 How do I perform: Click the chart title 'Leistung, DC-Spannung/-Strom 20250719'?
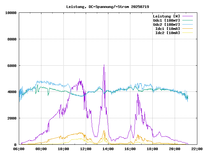pos(107,7)
